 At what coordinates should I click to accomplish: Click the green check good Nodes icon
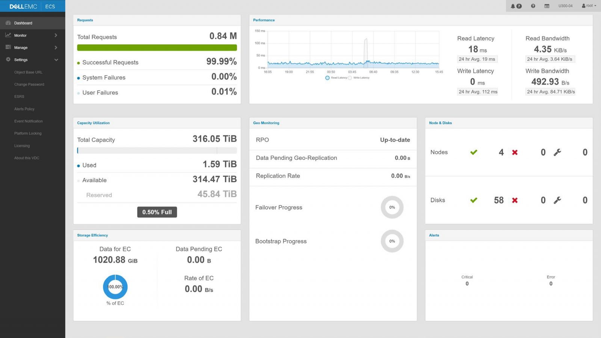[474, 152]
